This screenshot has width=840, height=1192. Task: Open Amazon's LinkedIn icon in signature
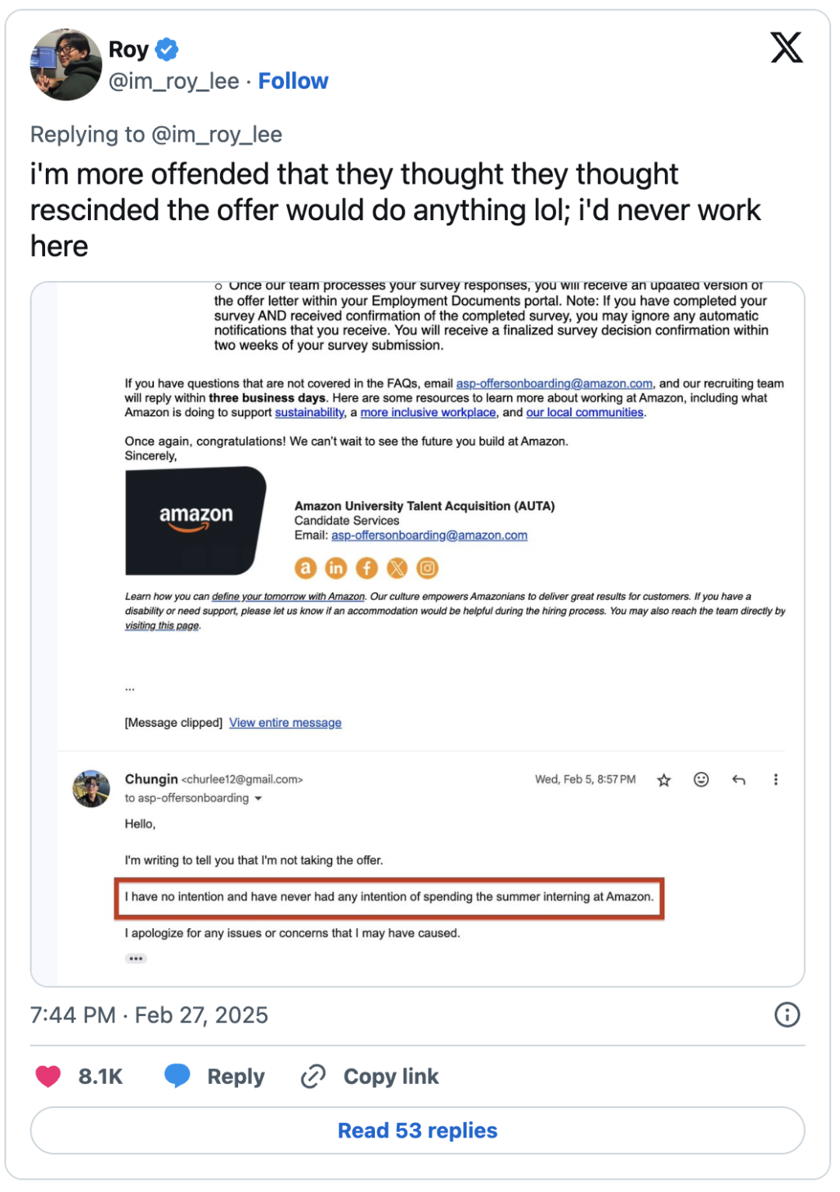point(335,568)
